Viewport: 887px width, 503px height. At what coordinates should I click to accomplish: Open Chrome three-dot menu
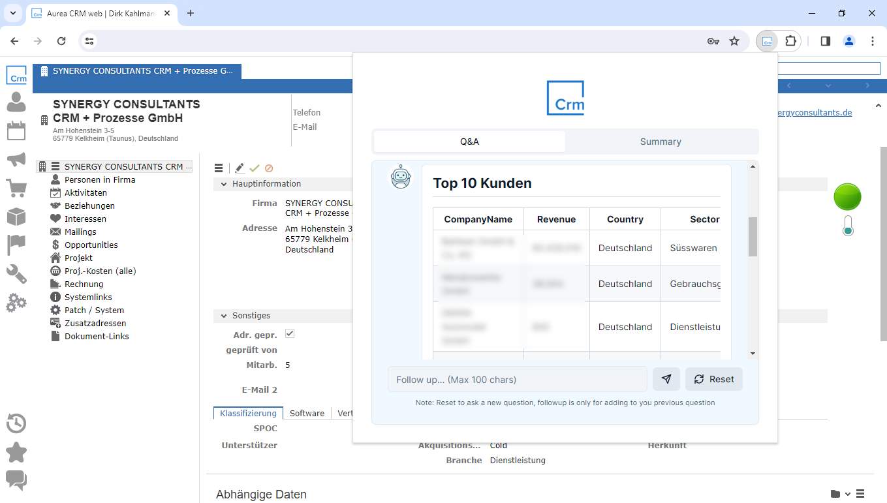pos(873,41)
